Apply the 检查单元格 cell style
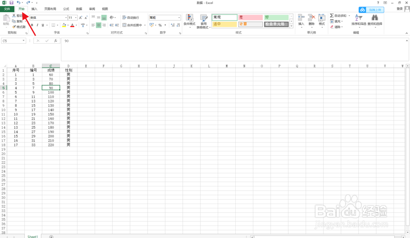Image resolution: width=410 pixels, height=238 pixels. point(276,24)
